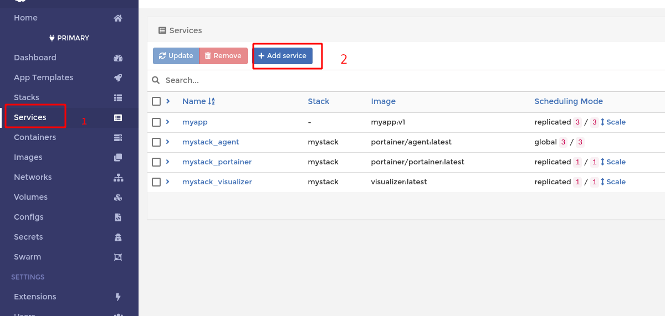Sort by the Stack column header
Viewport: 665px width, 316px height.
click(319, 101)
